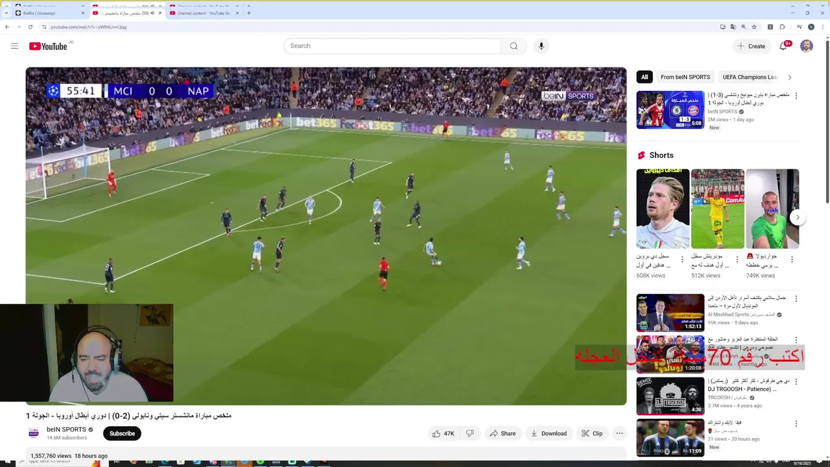This screenshot has width=830, height=467.
Task: Click the video player to pause
Action: (326, 236)
